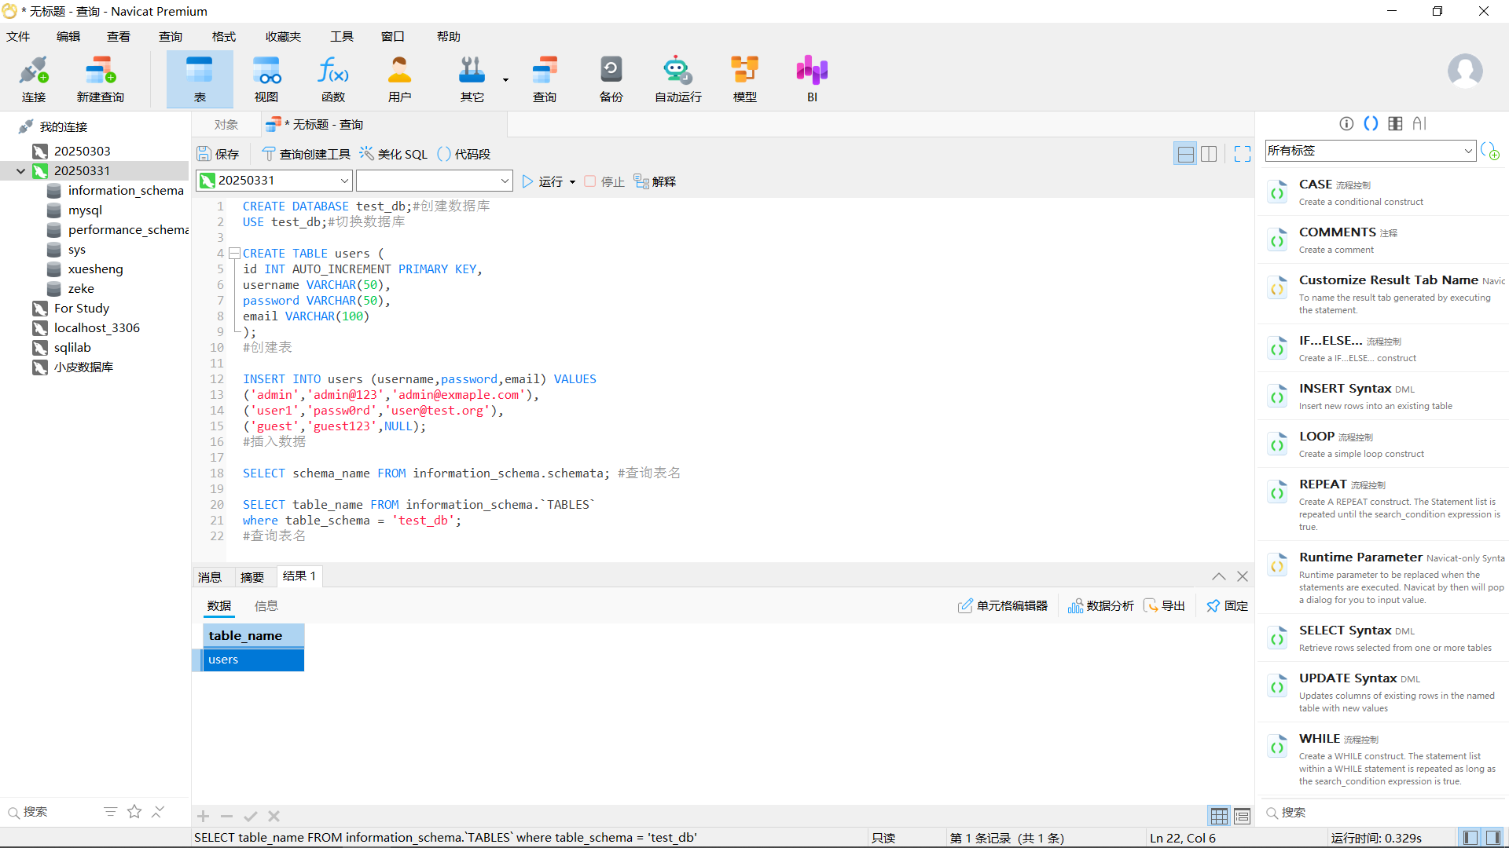
Task: Toggle full screen editor mode
Action: (x=1242, y=154)
